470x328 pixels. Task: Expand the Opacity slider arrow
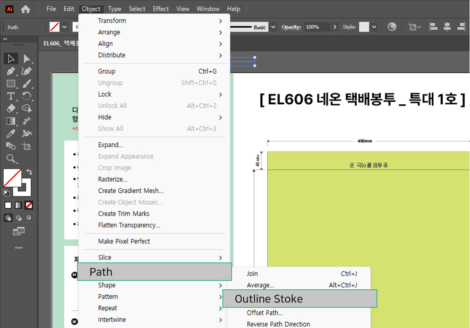coord(335,27)
